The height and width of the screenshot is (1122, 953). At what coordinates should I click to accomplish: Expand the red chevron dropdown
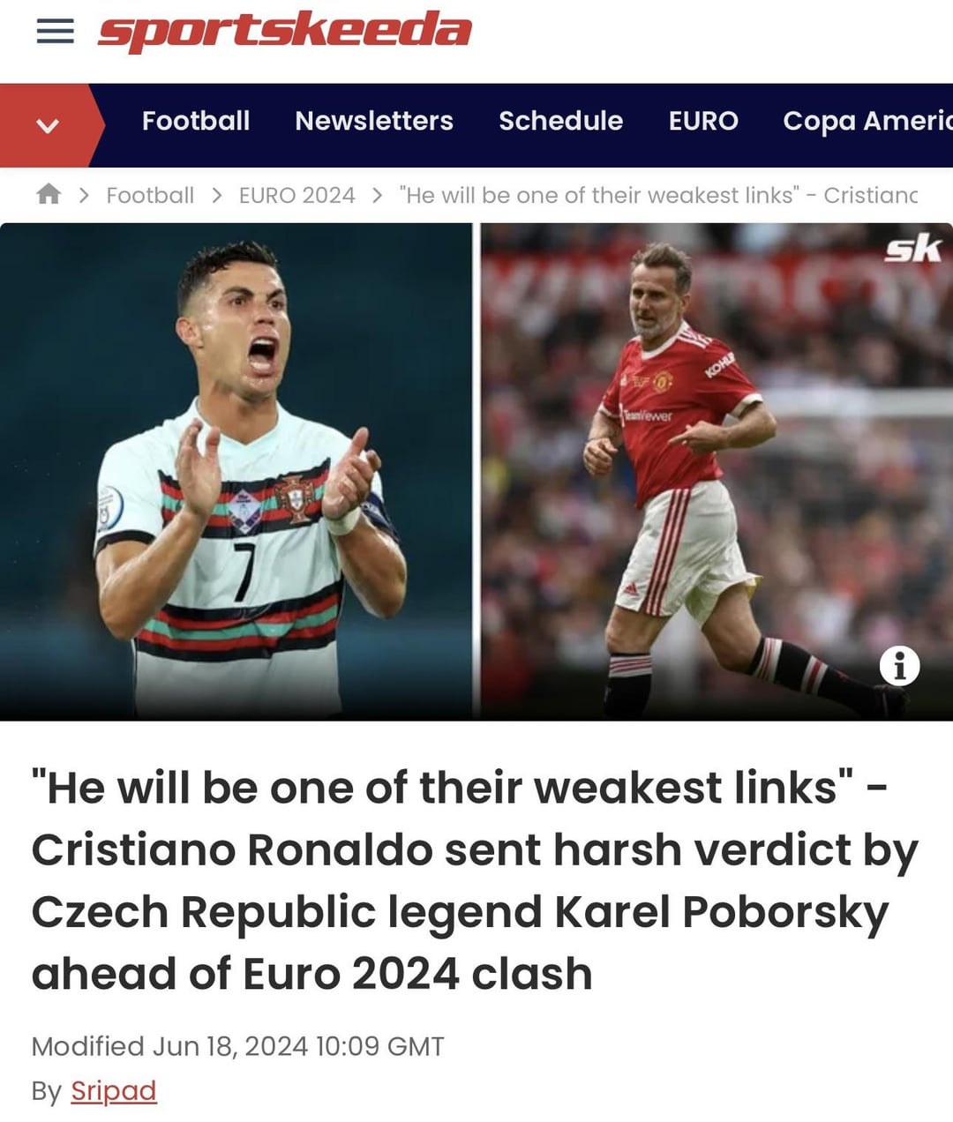48,125
